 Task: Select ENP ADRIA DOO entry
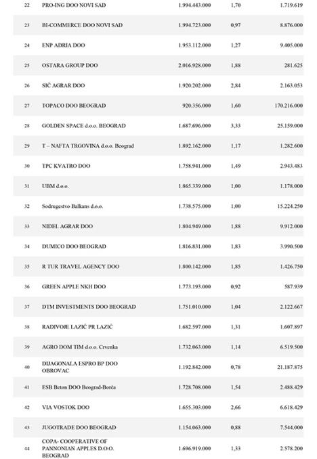point(158,45)
